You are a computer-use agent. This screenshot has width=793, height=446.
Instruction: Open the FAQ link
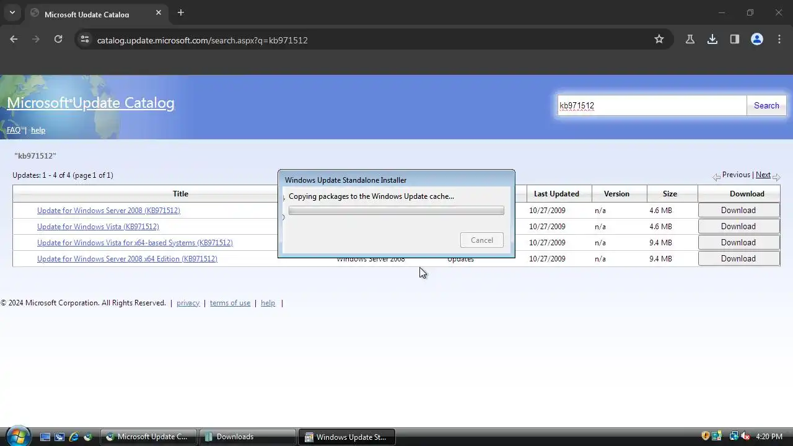pos(14,130)
